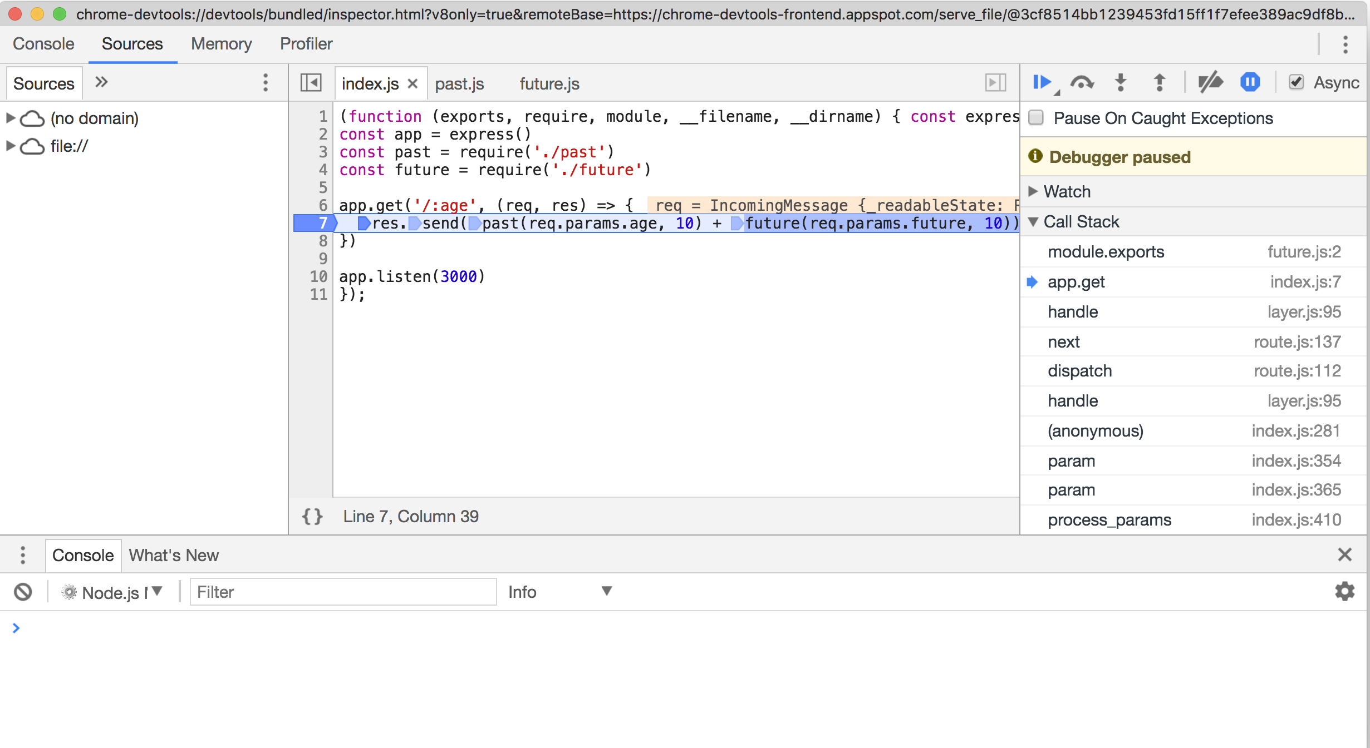1370x748 pixels.
Task: Select the Sources navigator sub-tab
Action: click(x=44, y=83)
